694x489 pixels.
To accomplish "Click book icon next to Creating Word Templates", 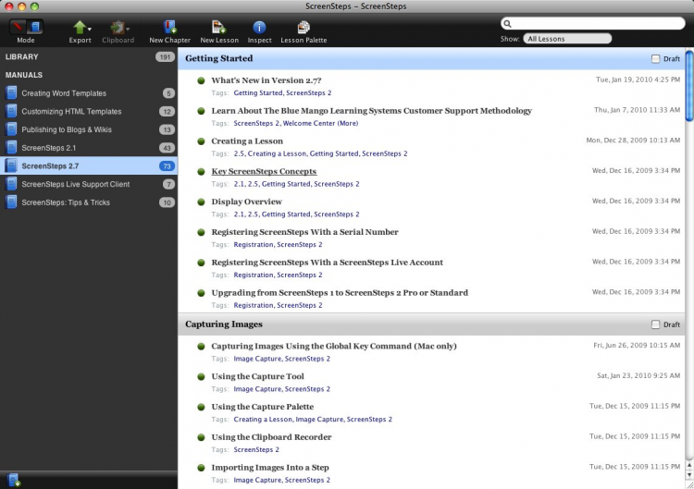I will 11,92.
